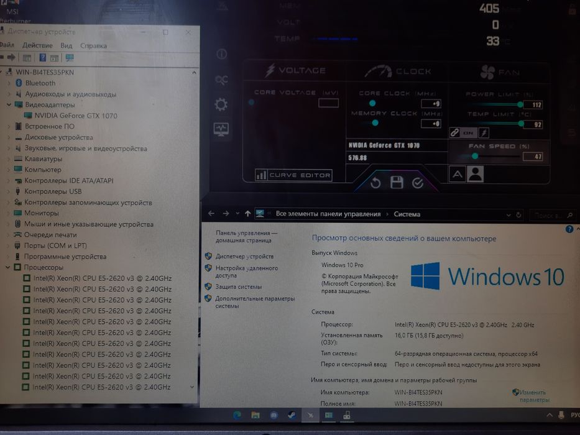Expand the Контроллеры USB tree node

click(9, 191)
